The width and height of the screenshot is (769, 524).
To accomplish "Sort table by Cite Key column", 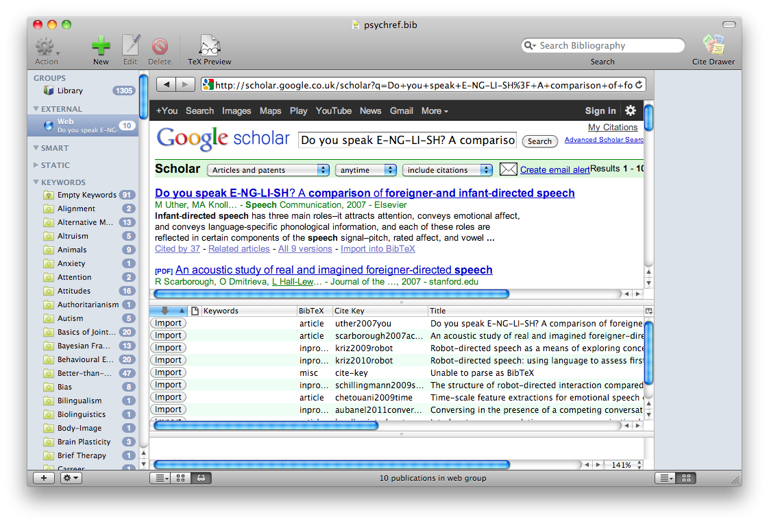I will [380, 311].
